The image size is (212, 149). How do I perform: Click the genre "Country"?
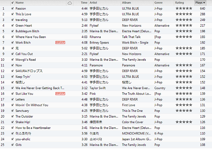160,88
